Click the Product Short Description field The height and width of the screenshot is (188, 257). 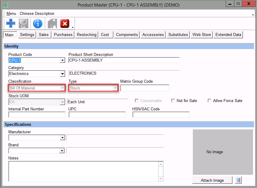[124, 60]
